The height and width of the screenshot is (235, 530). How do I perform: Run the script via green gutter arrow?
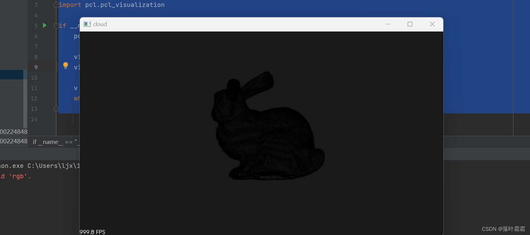pos(45,25)
